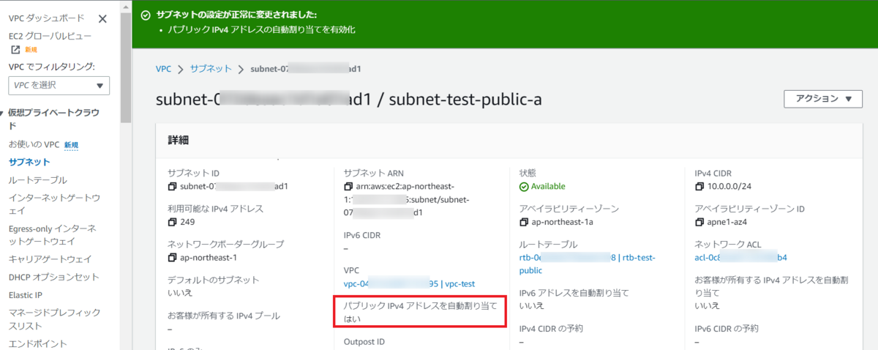Open the network ACL acl-0c link
This screenshot has width=878, height=350.
[740, 257]
